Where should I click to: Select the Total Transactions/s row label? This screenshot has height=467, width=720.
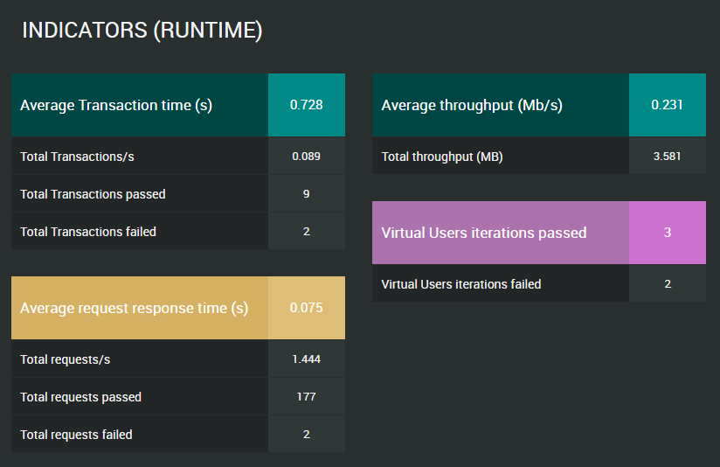tap(77, 157)
